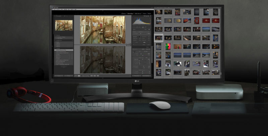Open the Print module
Image resolution: width=268 pixels, height=136 pixels.
(x=145, y=14)
